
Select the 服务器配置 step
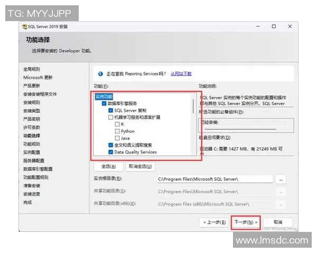point(34,161)
